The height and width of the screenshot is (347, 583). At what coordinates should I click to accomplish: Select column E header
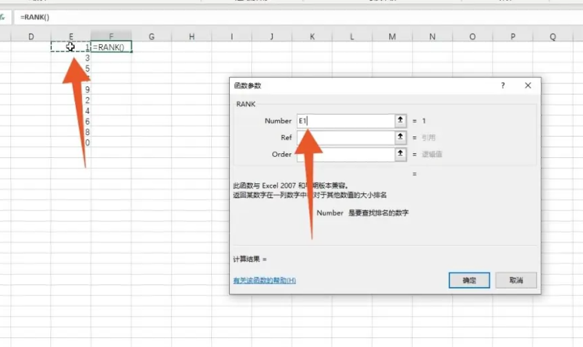coord(71,36)
